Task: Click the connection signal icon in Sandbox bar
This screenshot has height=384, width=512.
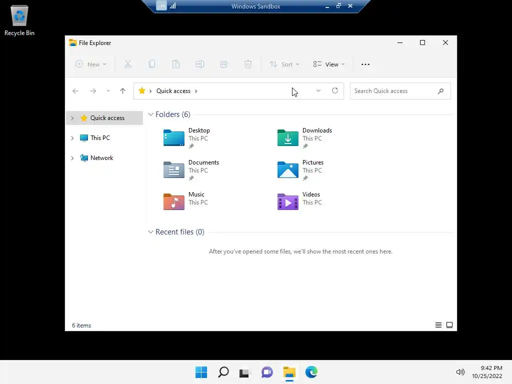Action: click(172, 5)
